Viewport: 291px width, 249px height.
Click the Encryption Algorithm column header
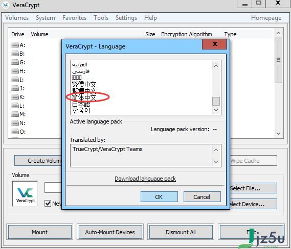point(187,34)
